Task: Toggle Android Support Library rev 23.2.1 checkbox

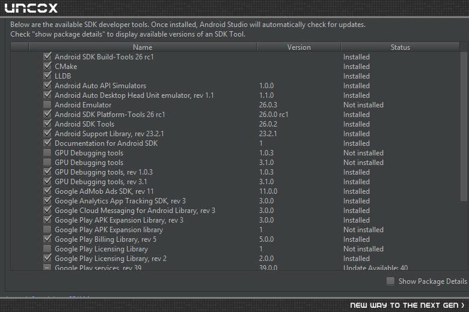Action: coord(48,133)
